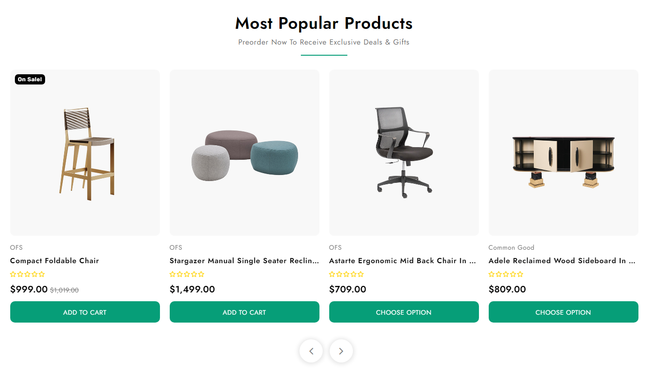This screenshot has width=651, height=369.
Task: Open Adele Reclaimed Wood Sideboard title link
Action: click(x=562, y=261)
